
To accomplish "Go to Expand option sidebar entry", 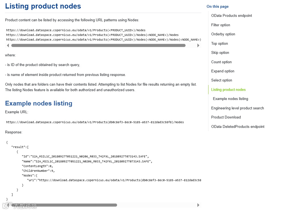I will (x=223, y=71).
